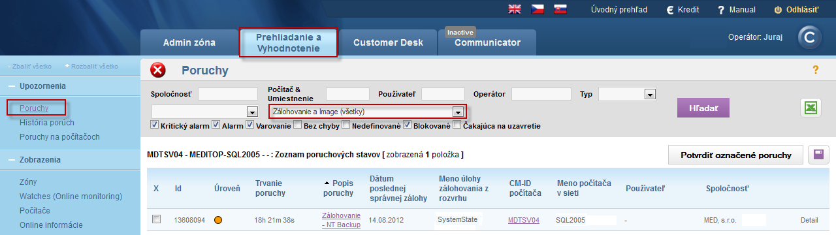Click the red X Poruchy icon

pos(158,70)
